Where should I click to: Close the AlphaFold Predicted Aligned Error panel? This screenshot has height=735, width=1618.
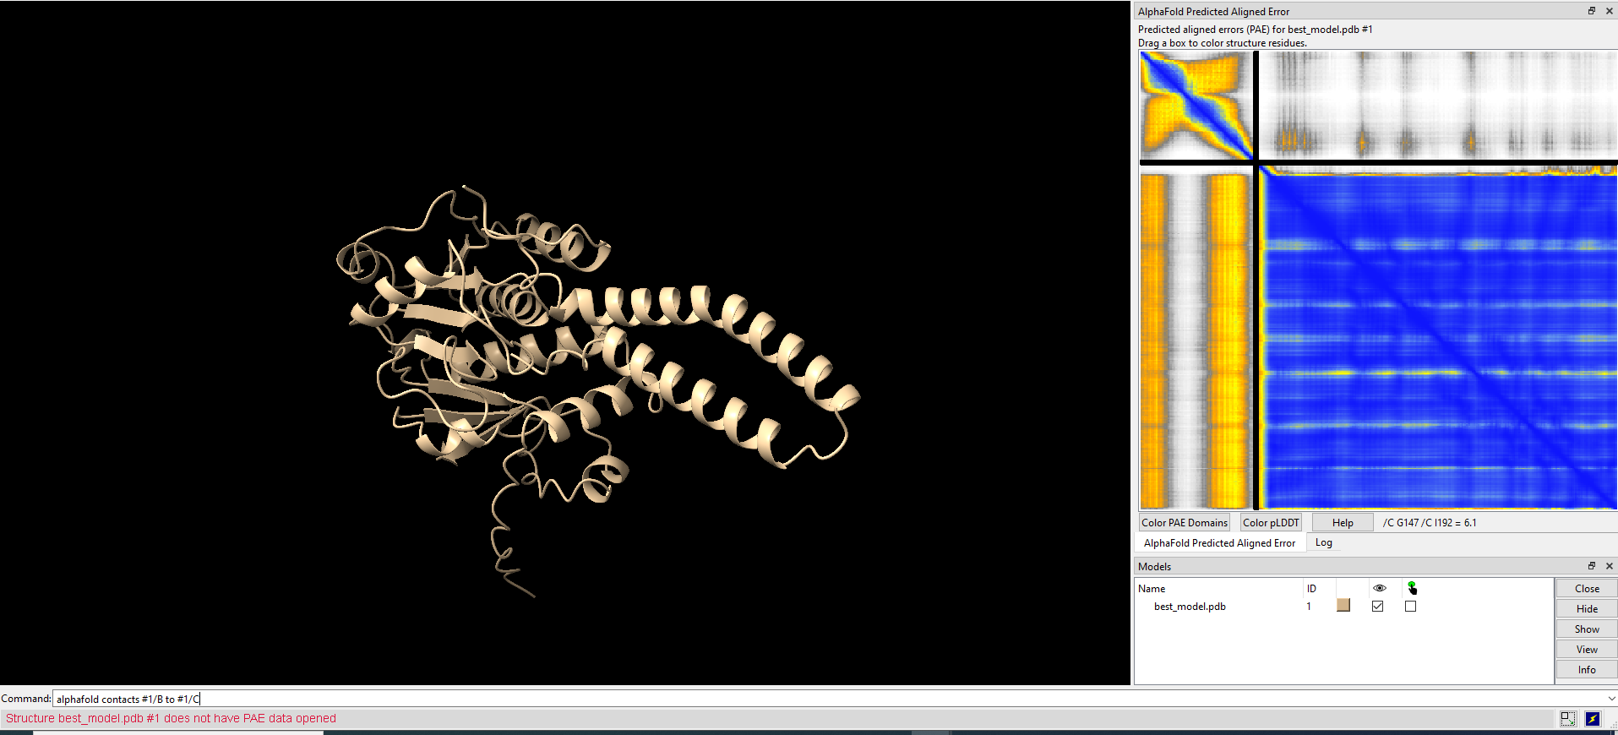tap(1610, 11)
